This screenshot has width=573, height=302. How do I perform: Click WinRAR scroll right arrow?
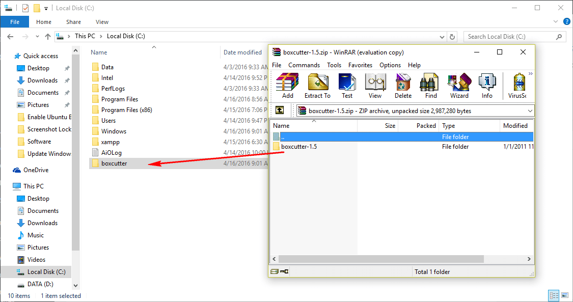529,259
